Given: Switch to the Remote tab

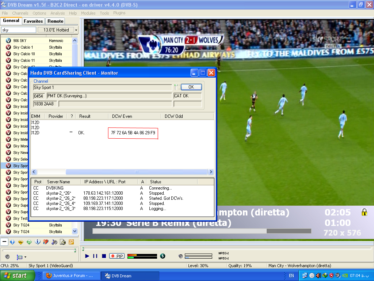Looking at the screenshot, I should [56, 21].
